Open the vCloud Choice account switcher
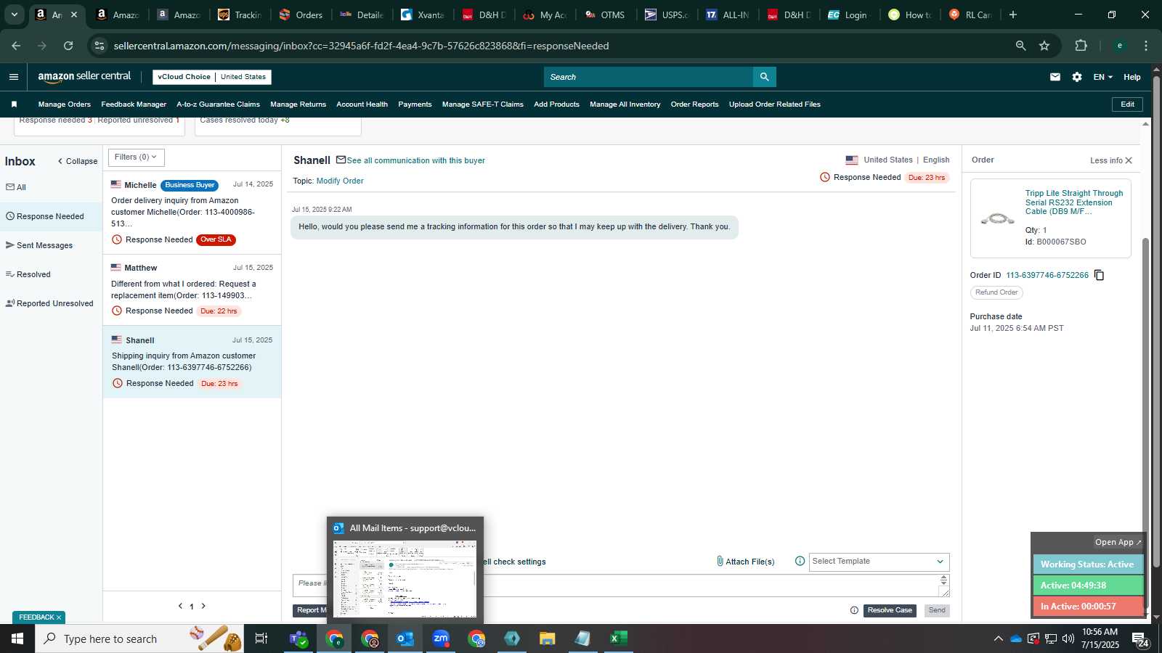 (x=212, y=77)
